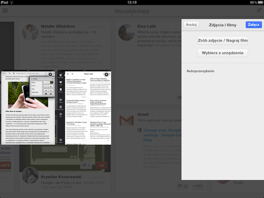Click the red +4 plus-one badge
This screenshot has width=264, height=198.
(102, 165)
